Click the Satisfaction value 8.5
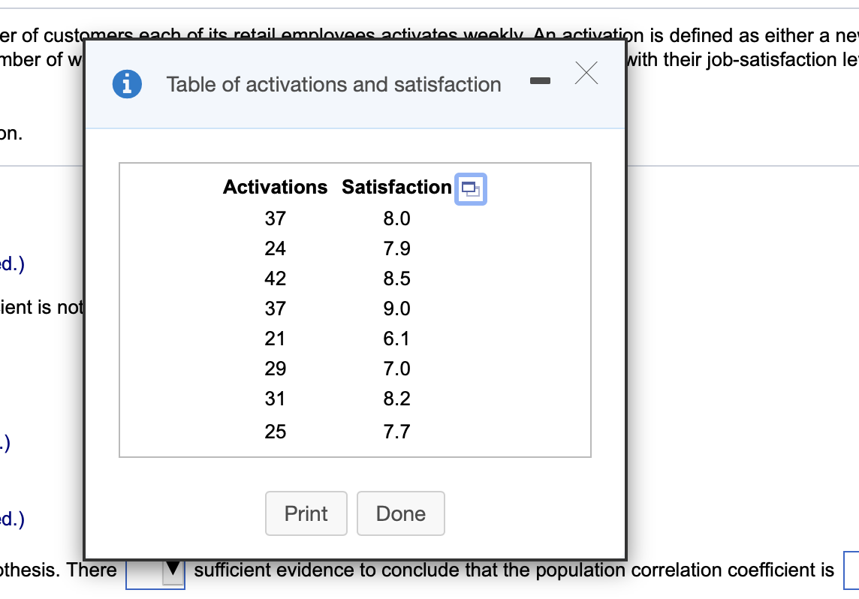The width and height of the screenshot is (859, 599). [x=396, y=278]
